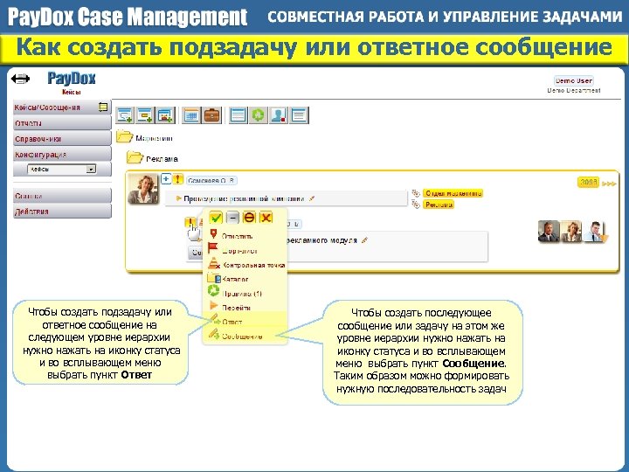Click the PayDox logo
The image size is (629, 472).
pyautogui.click(x=72, y=79)
